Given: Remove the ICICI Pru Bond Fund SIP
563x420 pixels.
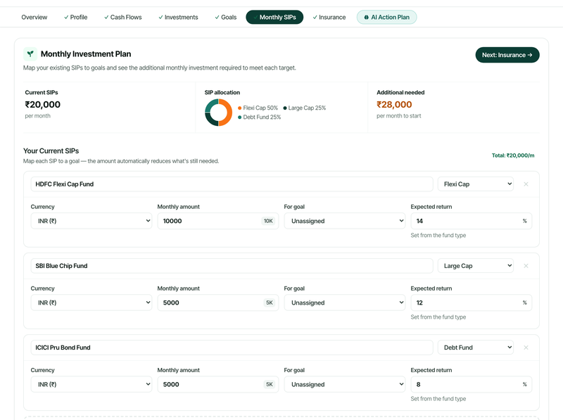Looking at the screenshot, I should click(x=526, y=348).
